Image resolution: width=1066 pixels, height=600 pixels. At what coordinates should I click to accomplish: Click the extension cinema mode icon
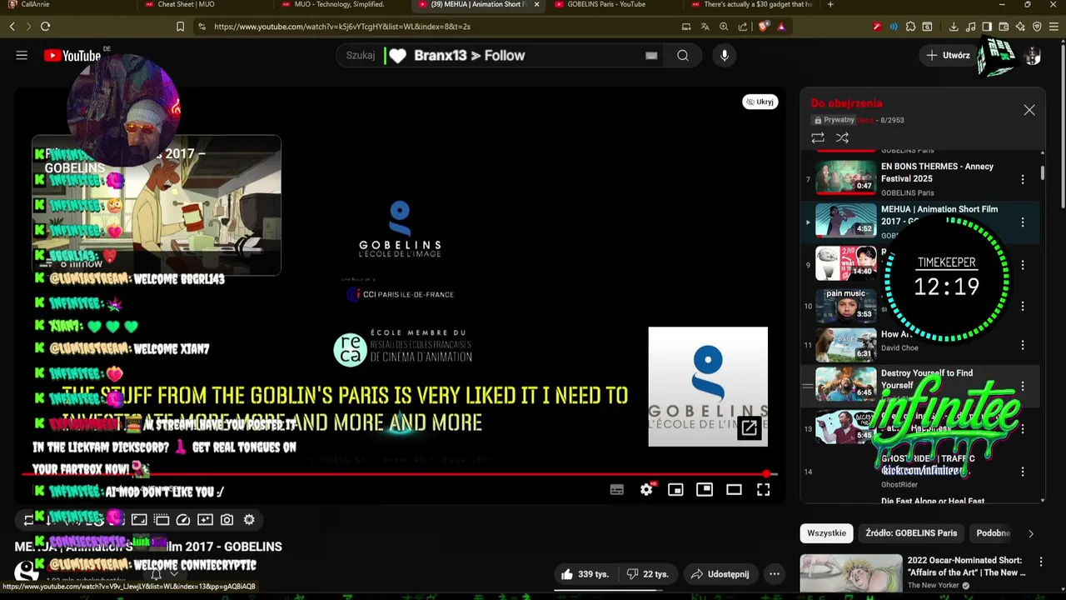point(162,520)
